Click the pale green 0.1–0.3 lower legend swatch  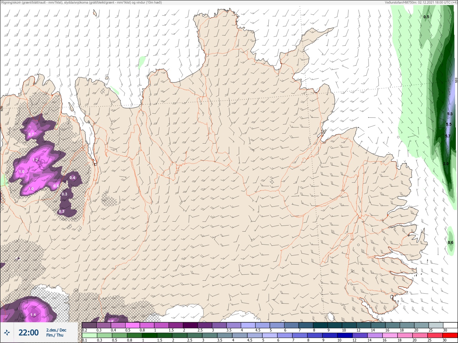[x=89, y=335]
